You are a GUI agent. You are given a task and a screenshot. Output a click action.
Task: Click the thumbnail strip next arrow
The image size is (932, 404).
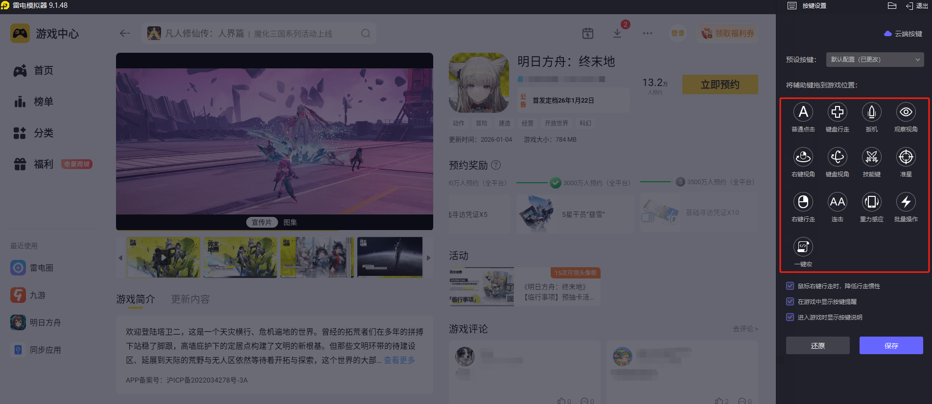pyautogui.click(x=428, y=257)
